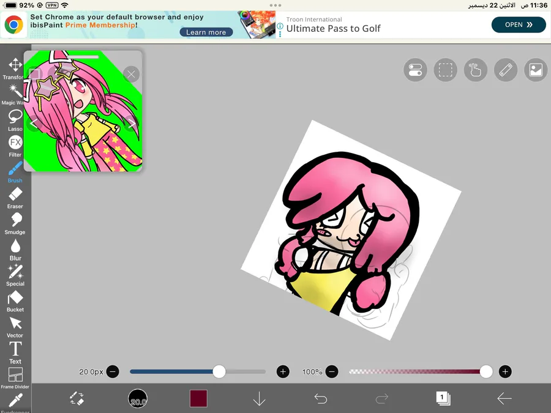Select the Lasso tool
The image size is (551, 413).
(15, 121)
